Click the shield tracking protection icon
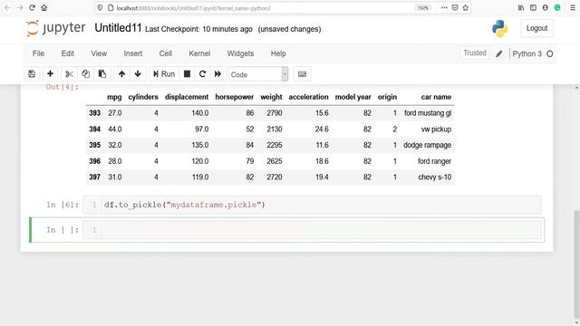This screenshot has height=326, width=580. (100, 8)
